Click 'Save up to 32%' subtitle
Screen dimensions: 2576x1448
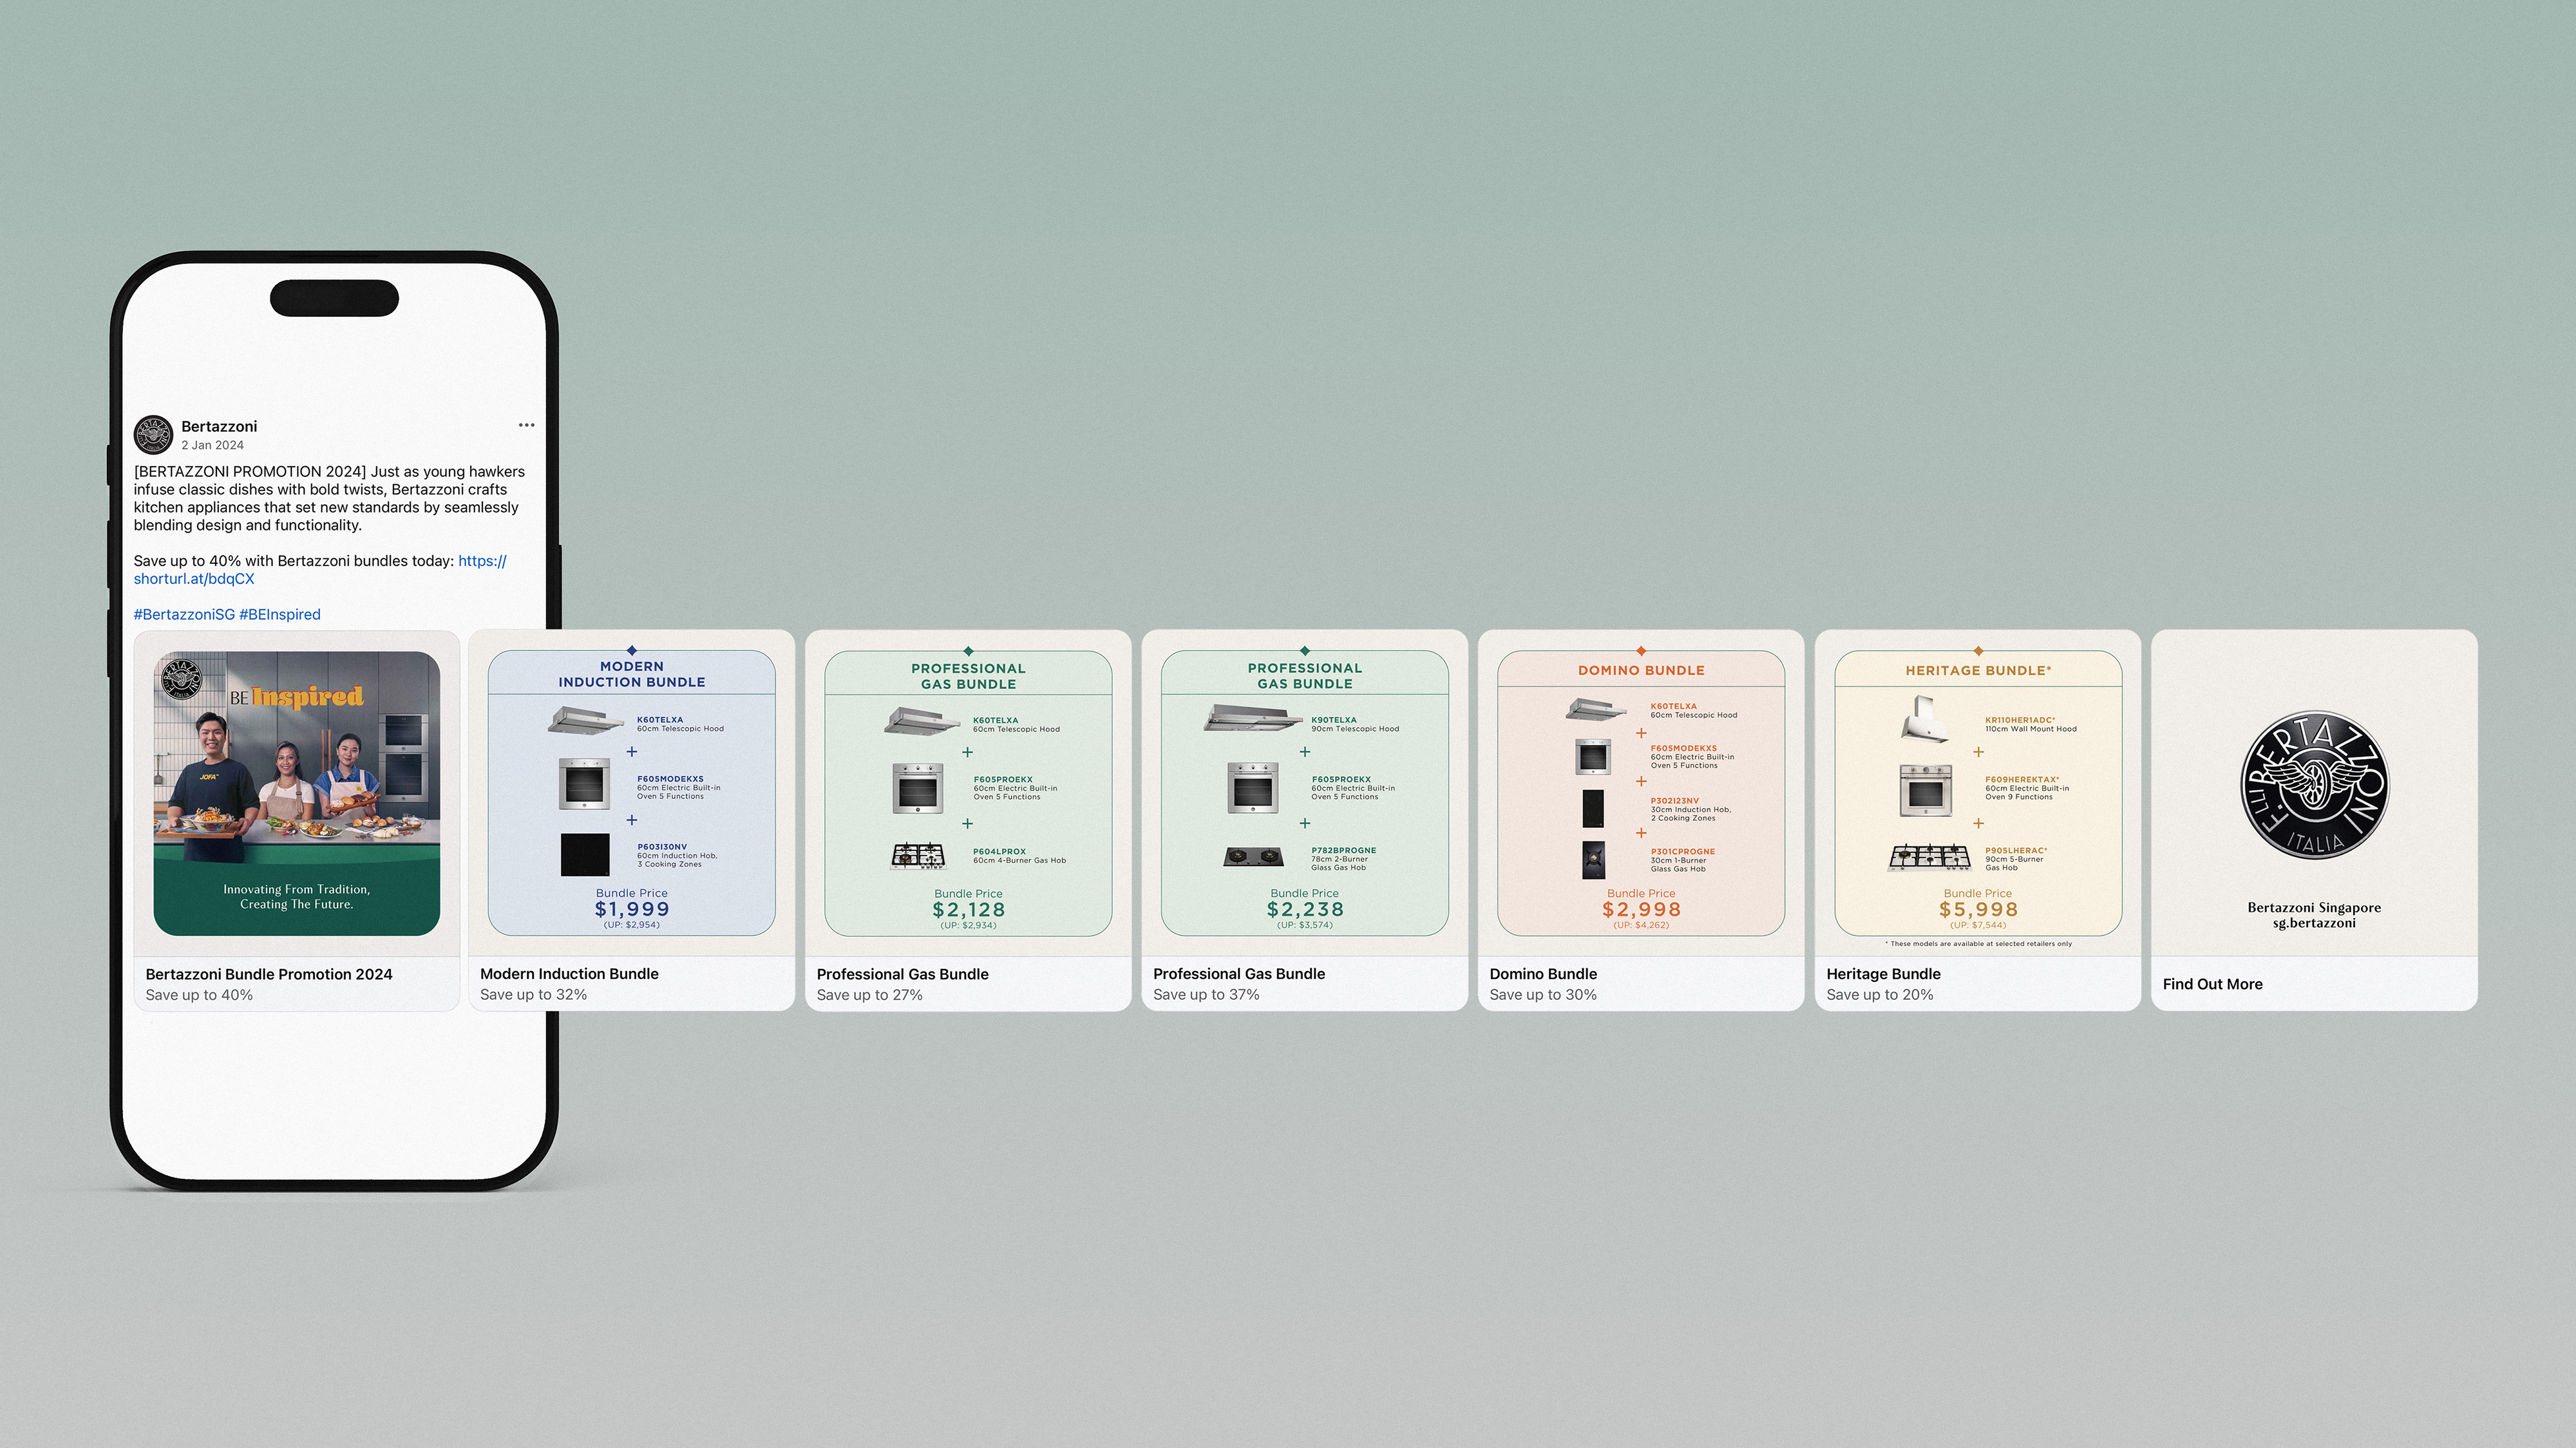[x=533, y=995]
